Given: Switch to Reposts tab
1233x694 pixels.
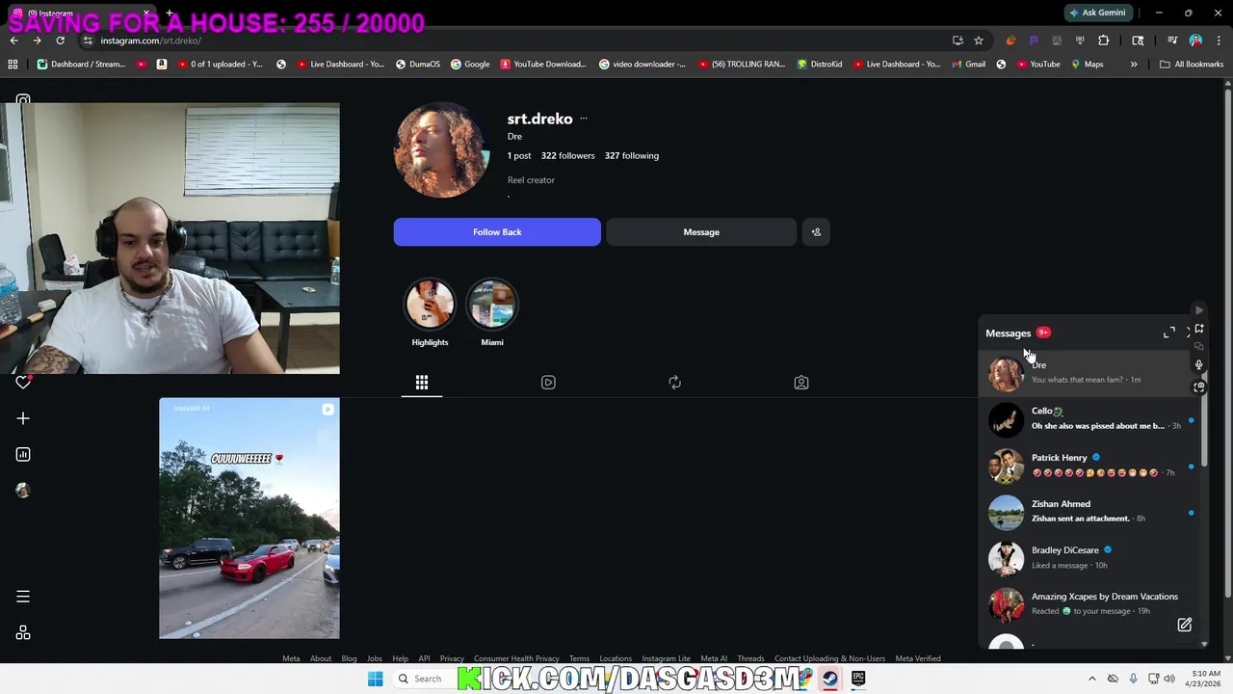Looking at the screenshot, I should pos(674,383).
